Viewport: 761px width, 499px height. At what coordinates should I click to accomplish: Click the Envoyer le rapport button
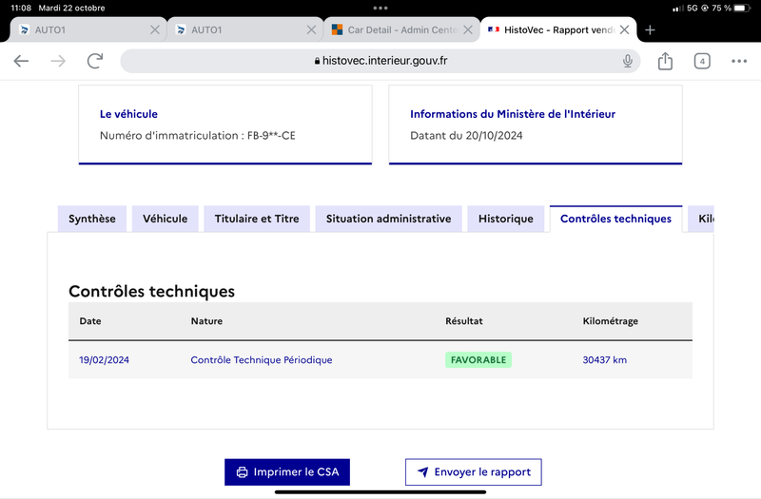[x=473, y=471]
